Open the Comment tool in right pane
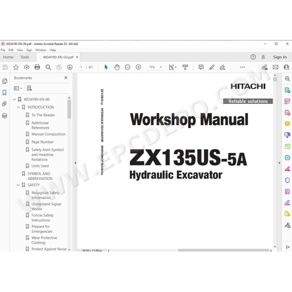Viewport: 292px width, 292px height. (x=287, y=124)
